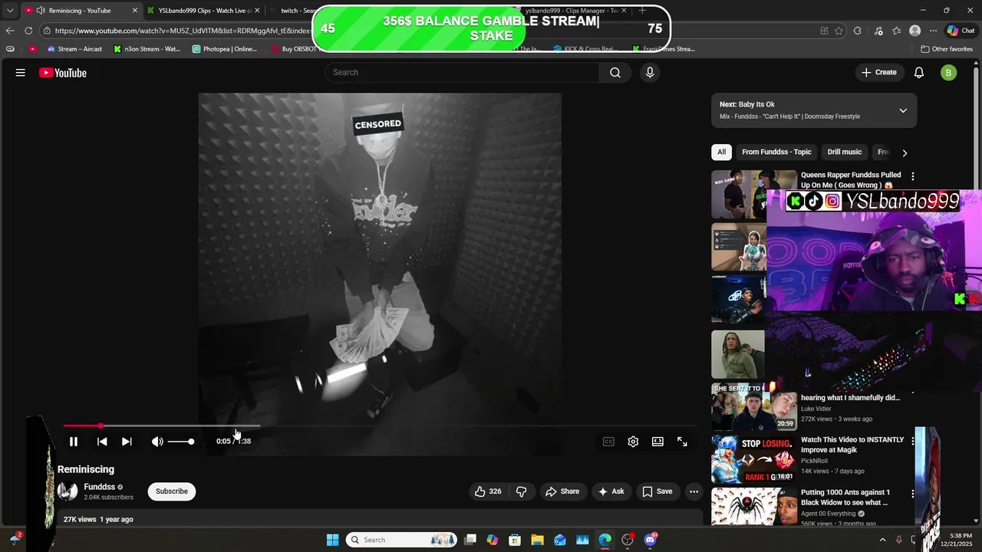
Task: Open Stream – Aircast bookmark
Action: point(74,49)
